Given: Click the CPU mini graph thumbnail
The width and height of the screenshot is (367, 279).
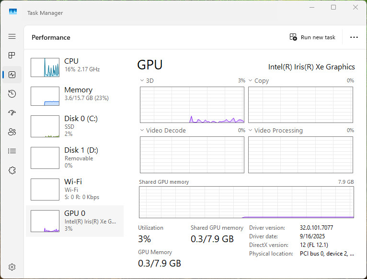Looking at the screenshot, I should pos(45,67).
